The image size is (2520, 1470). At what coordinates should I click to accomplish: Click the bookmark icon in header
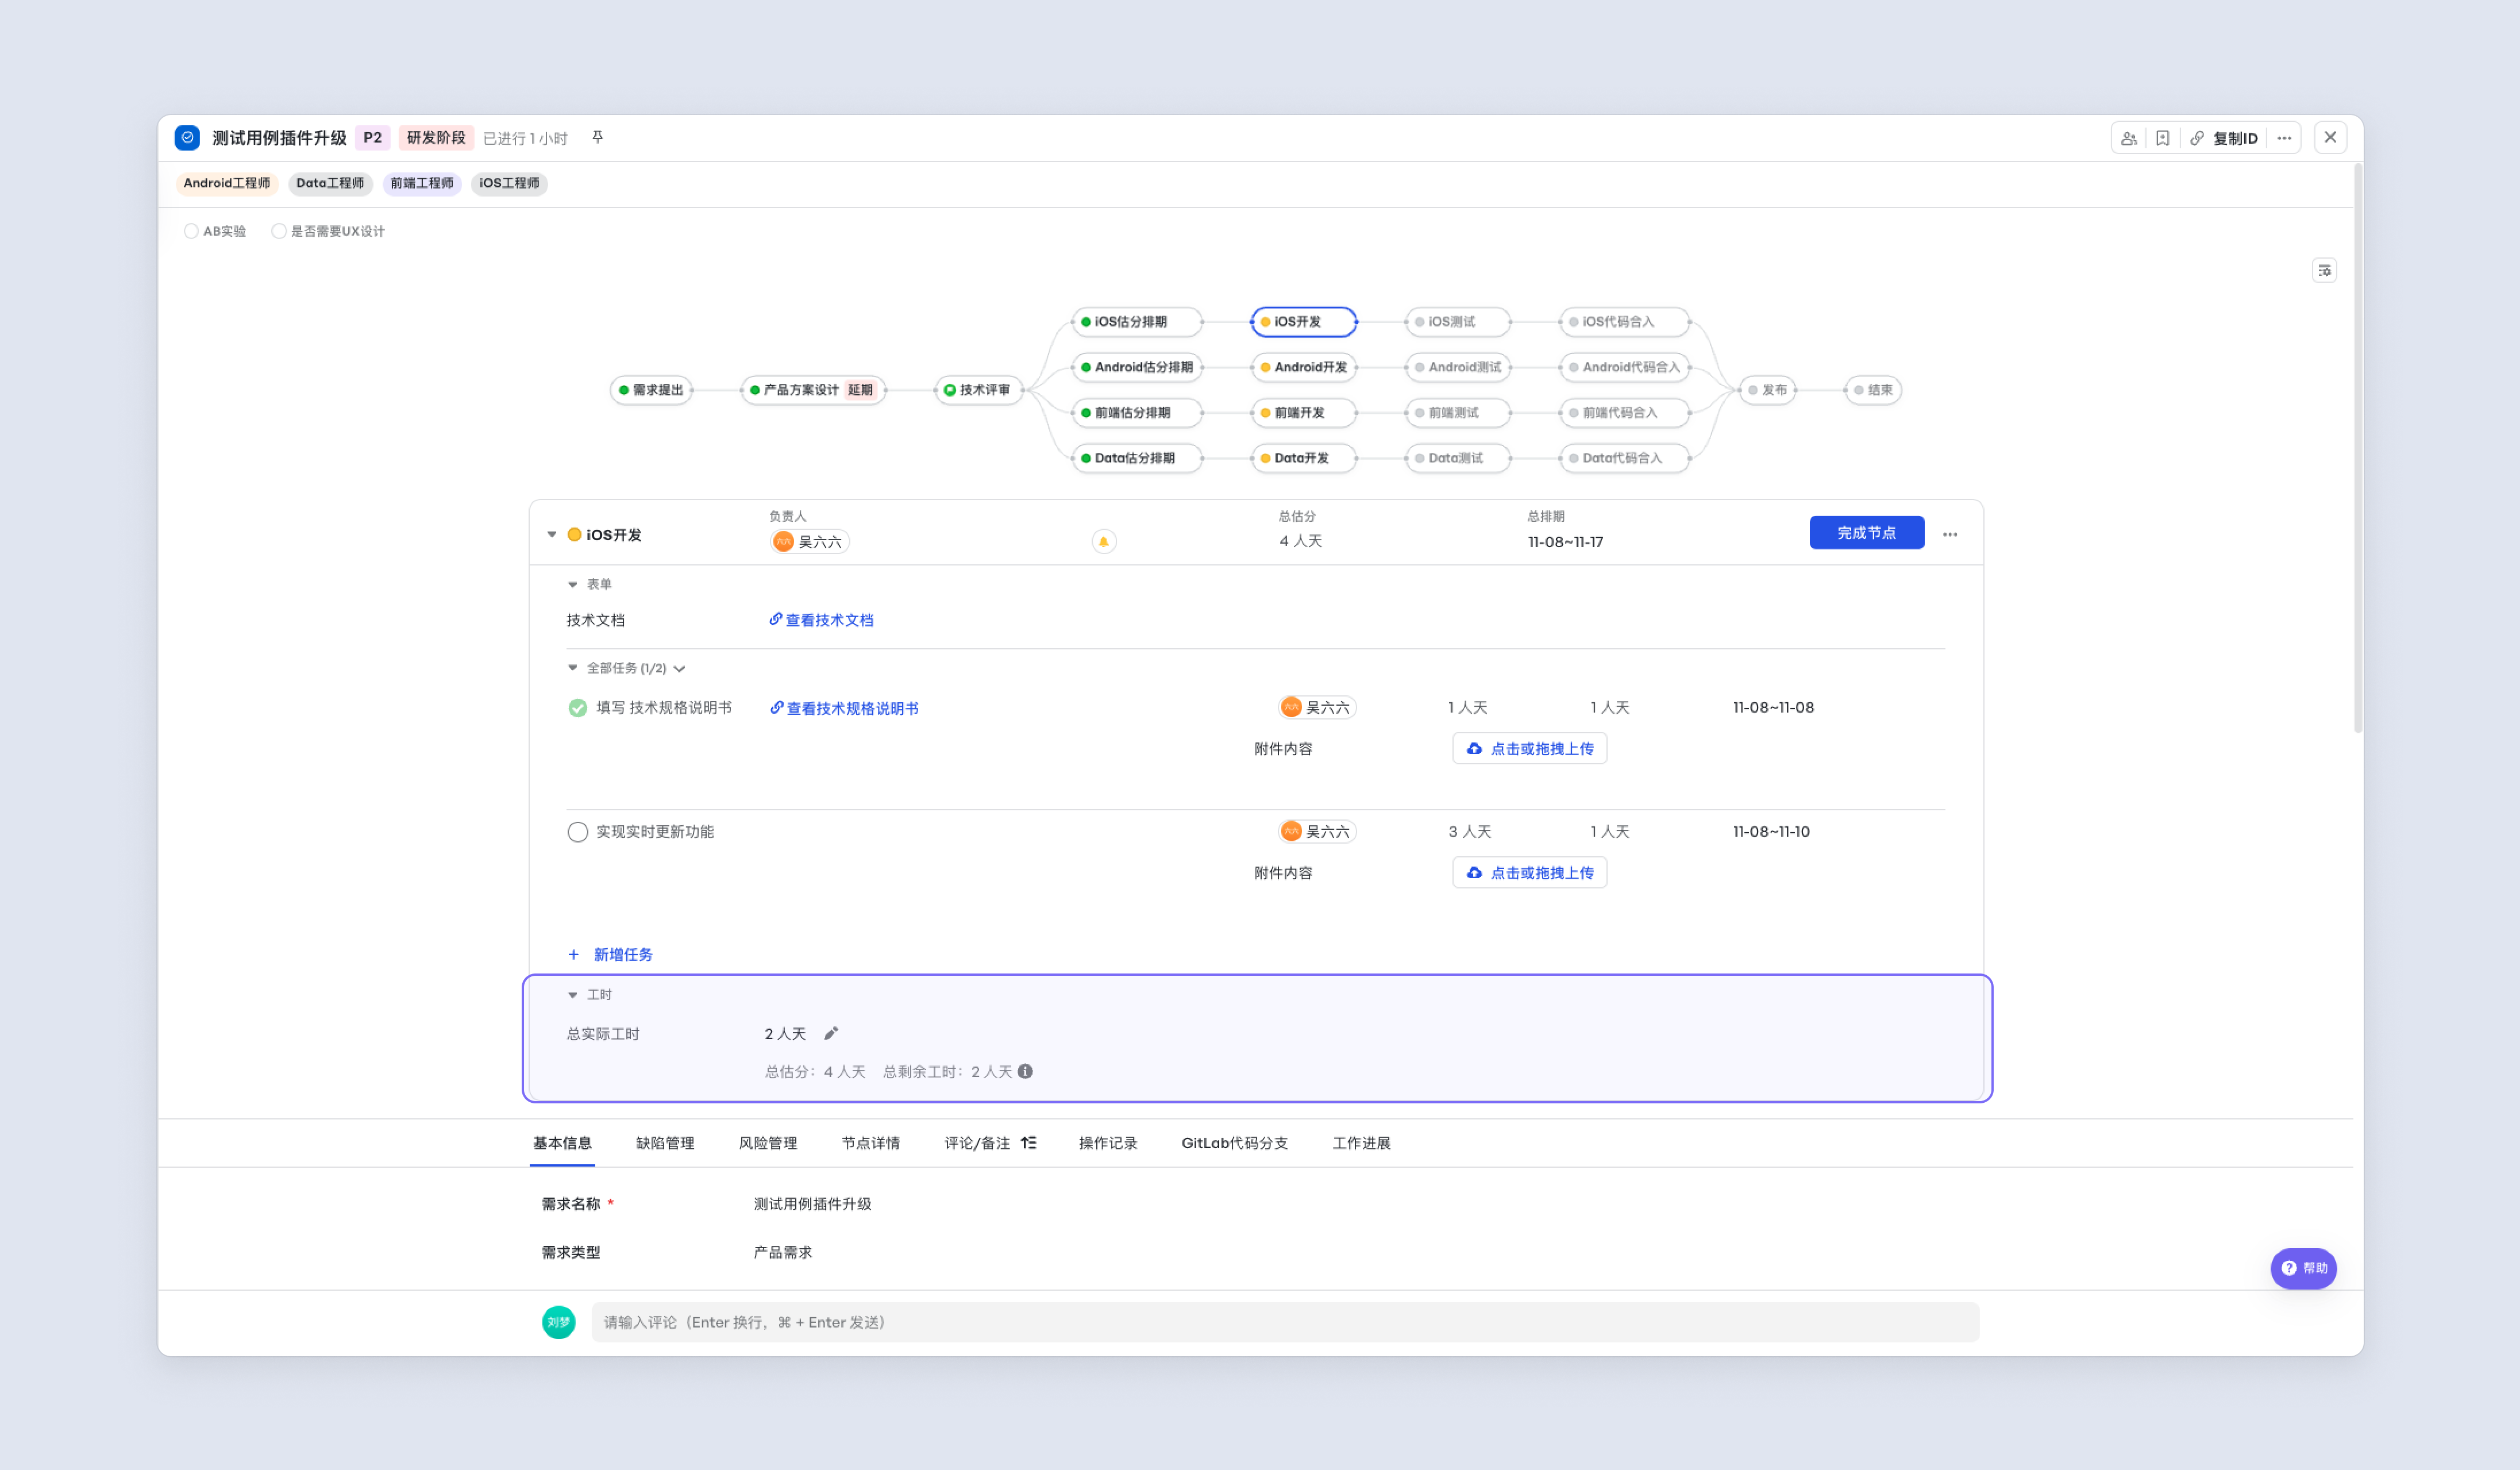[x=2162, y=138]
